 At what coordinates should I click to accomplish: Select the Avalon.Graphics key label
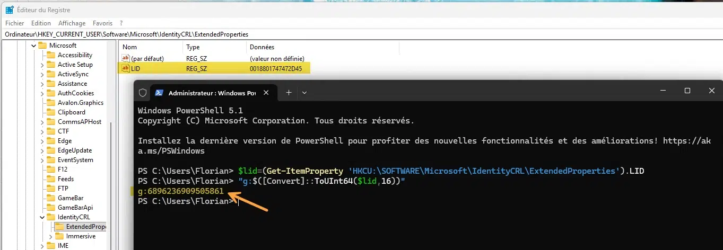tap(81, 103)
